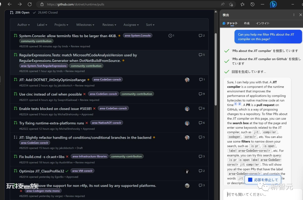Open PR 'Try fixing runtime-extra-platforms runs'
This screenshot has width=303, height=200.
point(52,123)
